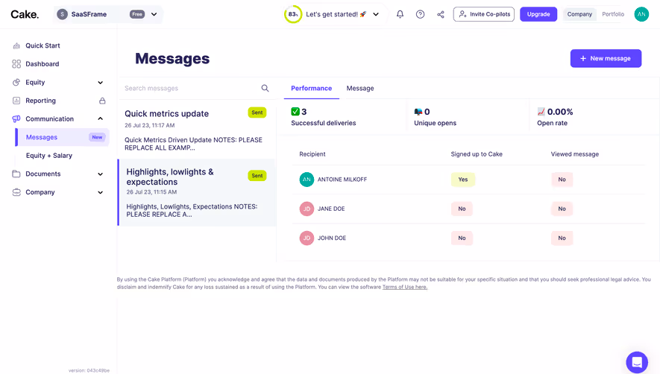Open Dashboard in sidebar
660x374 pixels.
point(42,64)
